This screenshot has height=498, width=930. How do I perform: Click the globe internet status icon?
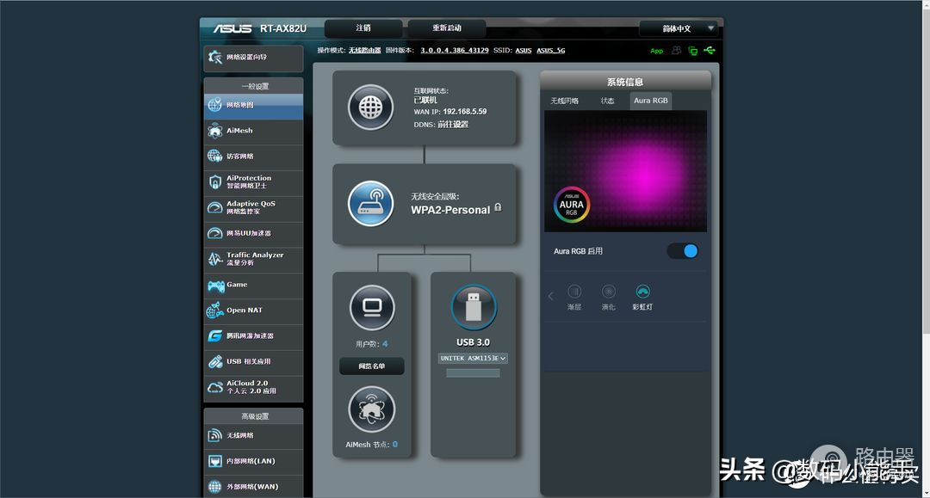[x=370, y=108]
